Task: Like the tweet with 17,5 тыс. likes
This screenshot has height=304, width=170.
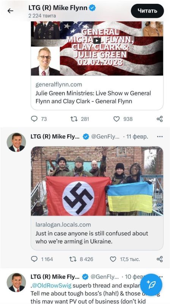Action: pyautogui.click(x=113, y=259)
